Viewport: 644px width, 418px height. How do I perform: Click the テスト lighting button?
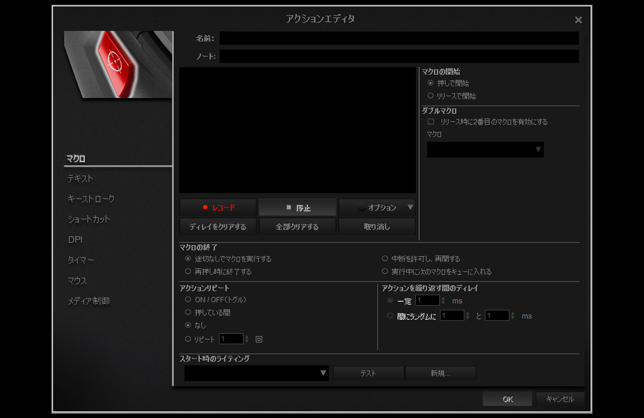pyautogui.click(x=368, y=374)
